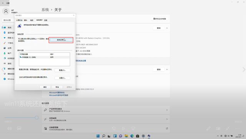Click the video player volume speaker icon
246x139 pixels.
(x=9, y=129)
